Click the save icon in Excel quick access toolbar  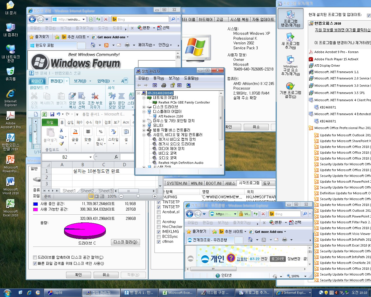(x=52, y=114)
